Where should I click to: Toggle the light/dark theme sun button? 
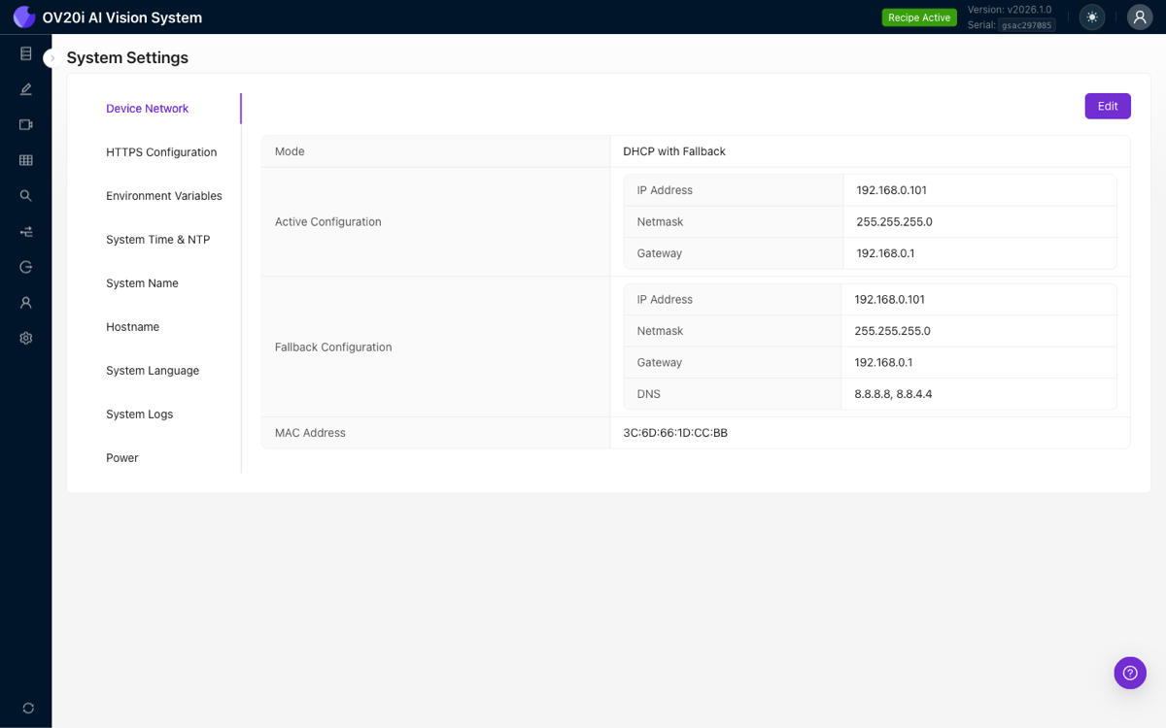(1092, 17)
